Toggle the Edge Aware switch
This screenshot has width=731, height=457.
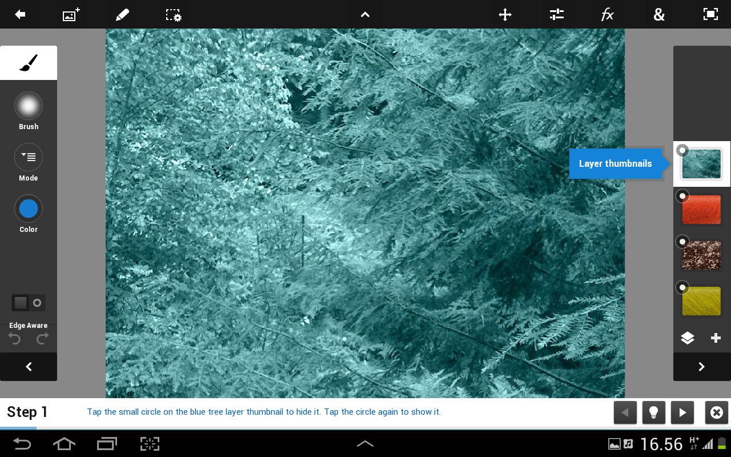coord(29,303)
